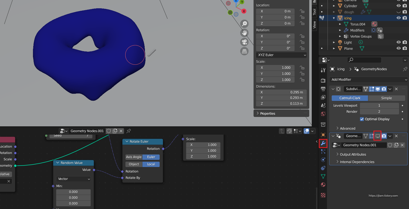Open Object Data green triangle tab
The width and height of the screenshot is (409, 209).
[323, 176]
